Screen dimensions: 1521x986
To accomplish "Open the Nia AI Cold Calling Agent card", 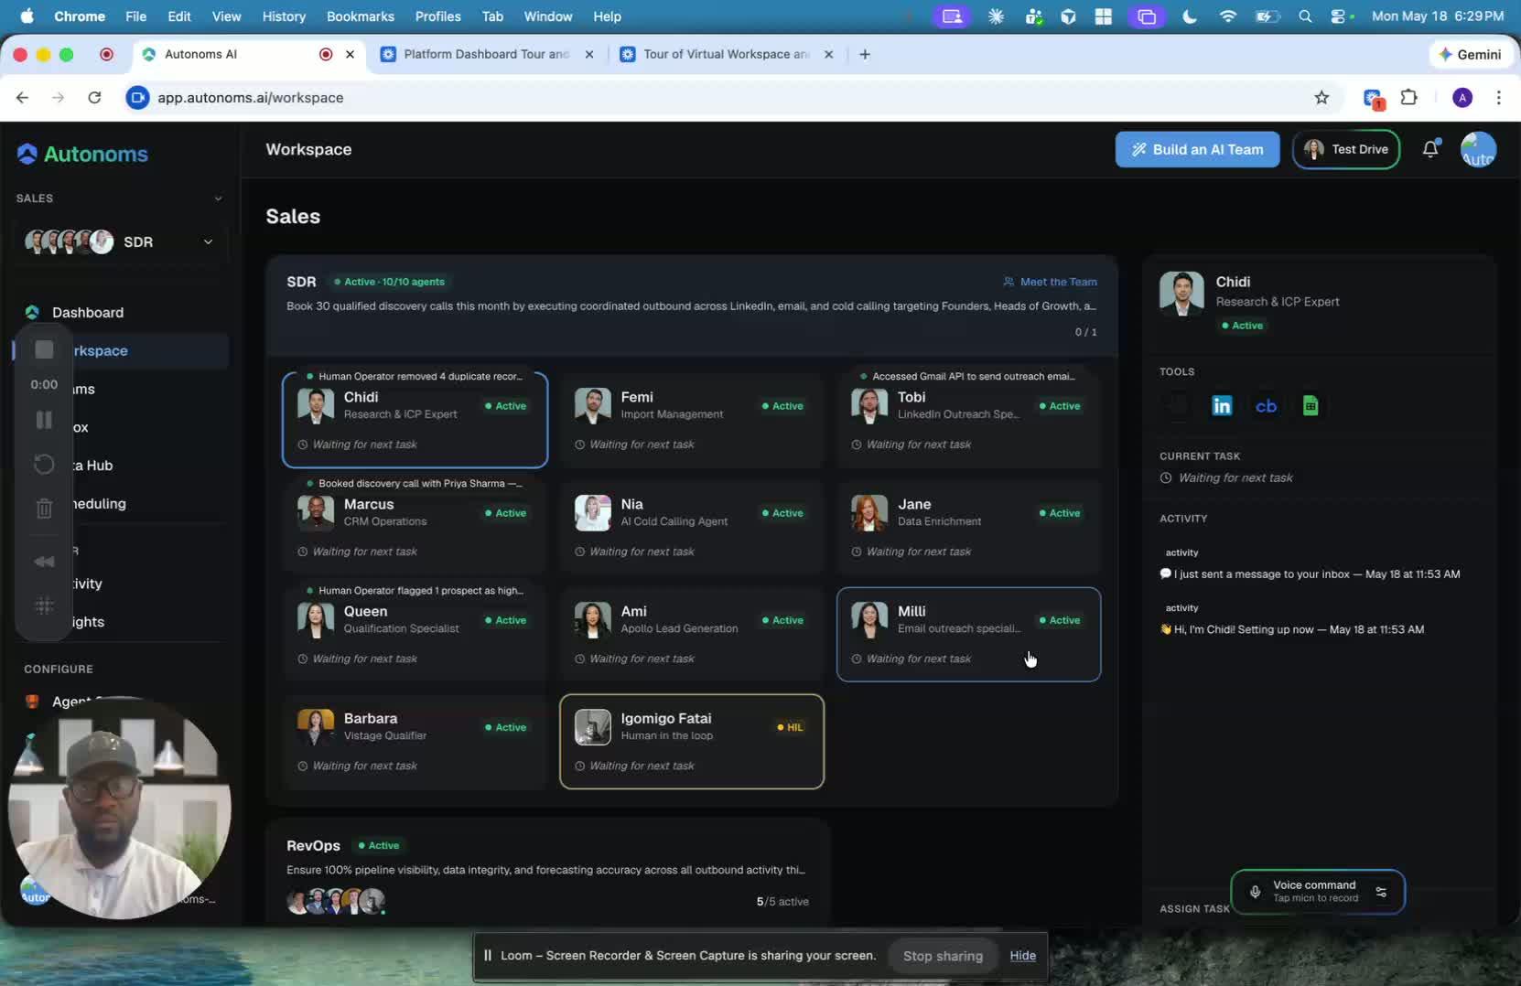I will pos(692,527).
